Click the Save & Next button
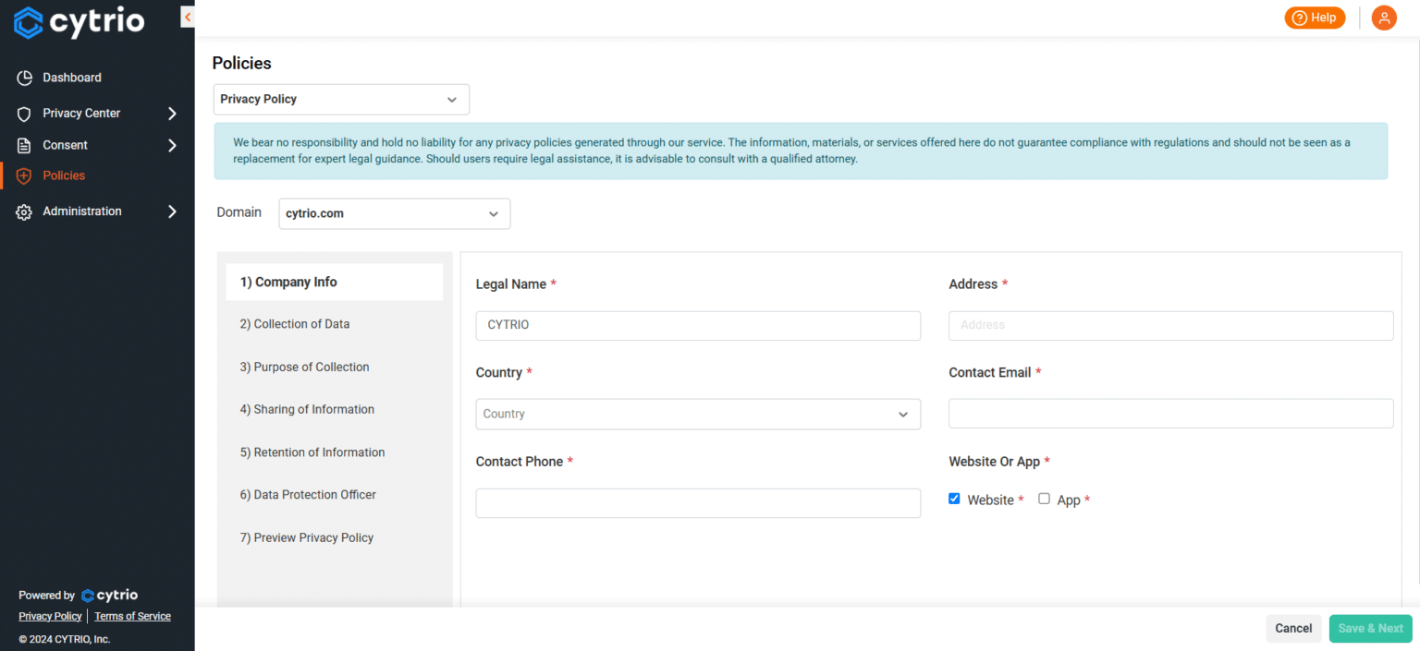 coord(1370,628)
